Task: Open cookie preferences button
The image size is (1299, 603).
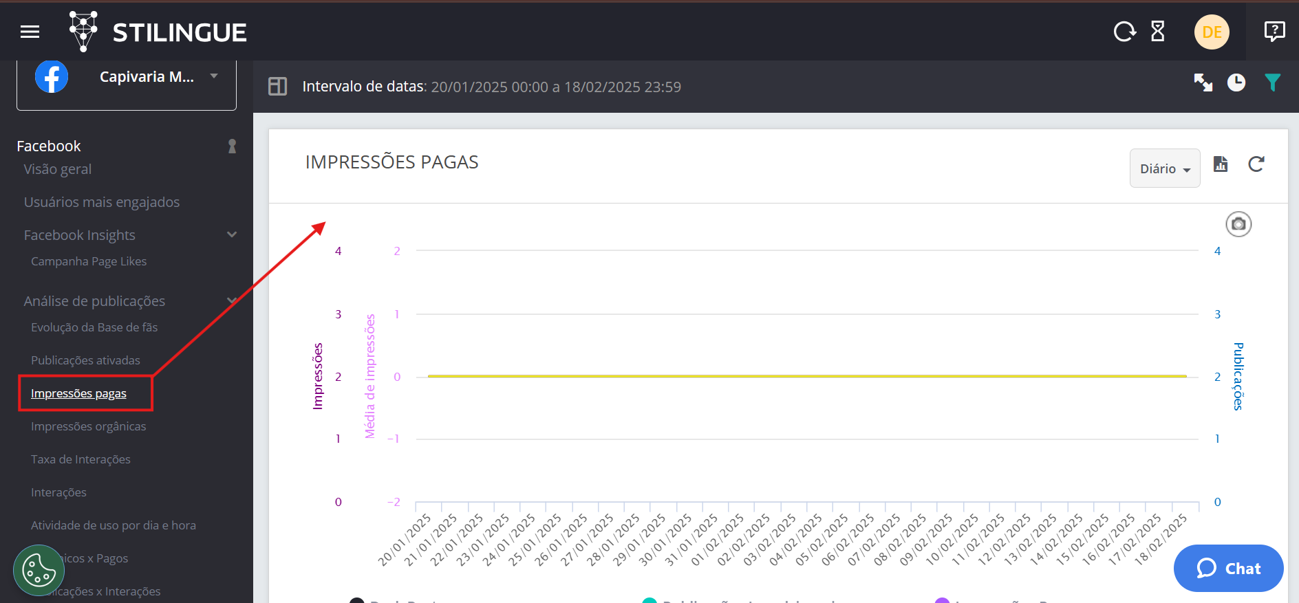Action: [39, 570]
